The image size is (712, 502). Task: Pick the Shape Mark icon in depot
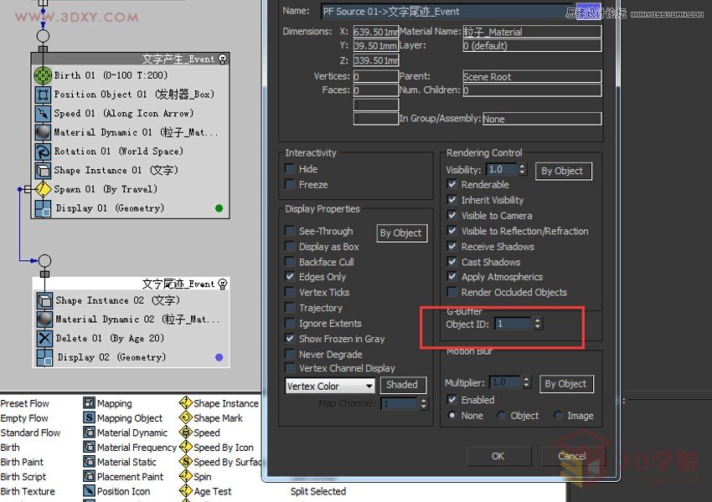185,417
